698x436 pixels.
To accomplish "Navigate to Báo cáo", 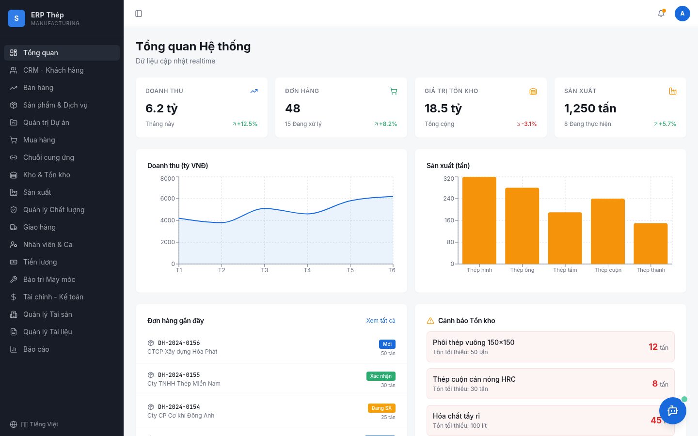I will coord(62,349).
